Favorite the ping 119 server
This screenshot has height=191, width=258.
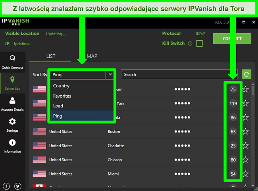[245, 103]
